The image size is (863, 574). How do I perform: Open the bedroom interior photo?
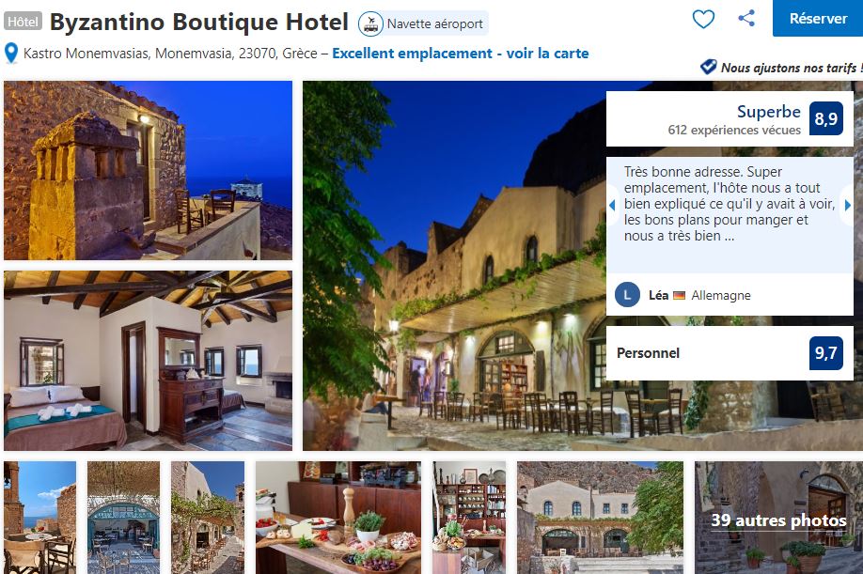click(148, 361)
